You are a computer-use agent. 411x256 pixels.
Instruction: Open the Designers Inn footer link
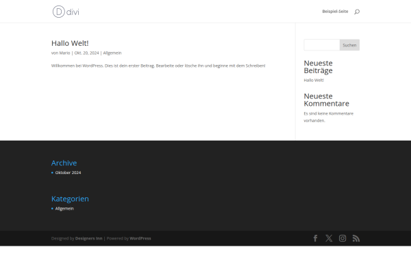click(89, 238)
